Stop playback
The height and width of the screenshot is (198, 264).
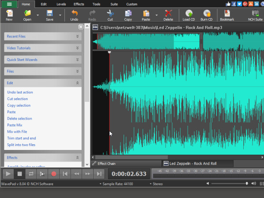(x=19, y=174)
